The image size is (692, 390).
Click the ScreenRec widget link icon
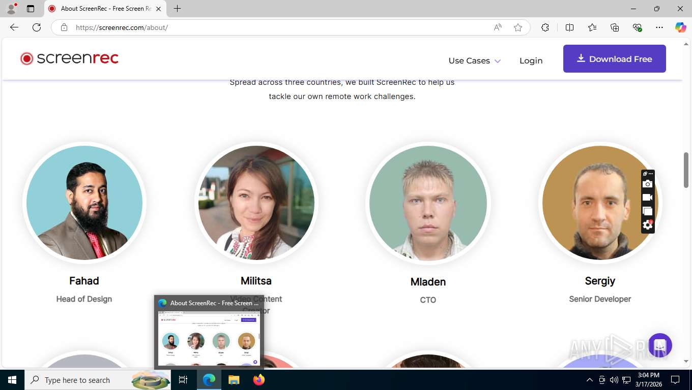pyautogui.click(x=645, y=174)
